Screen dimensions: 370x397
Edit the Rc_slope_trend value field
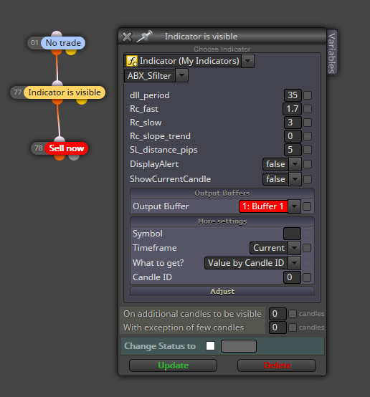(293, 136)
